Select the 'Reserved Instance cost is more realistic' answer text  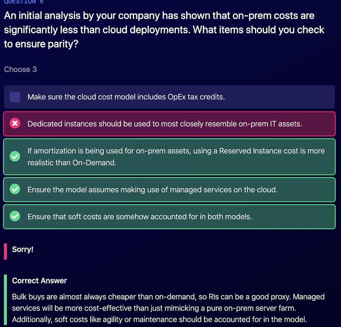[x=175, y=157]
